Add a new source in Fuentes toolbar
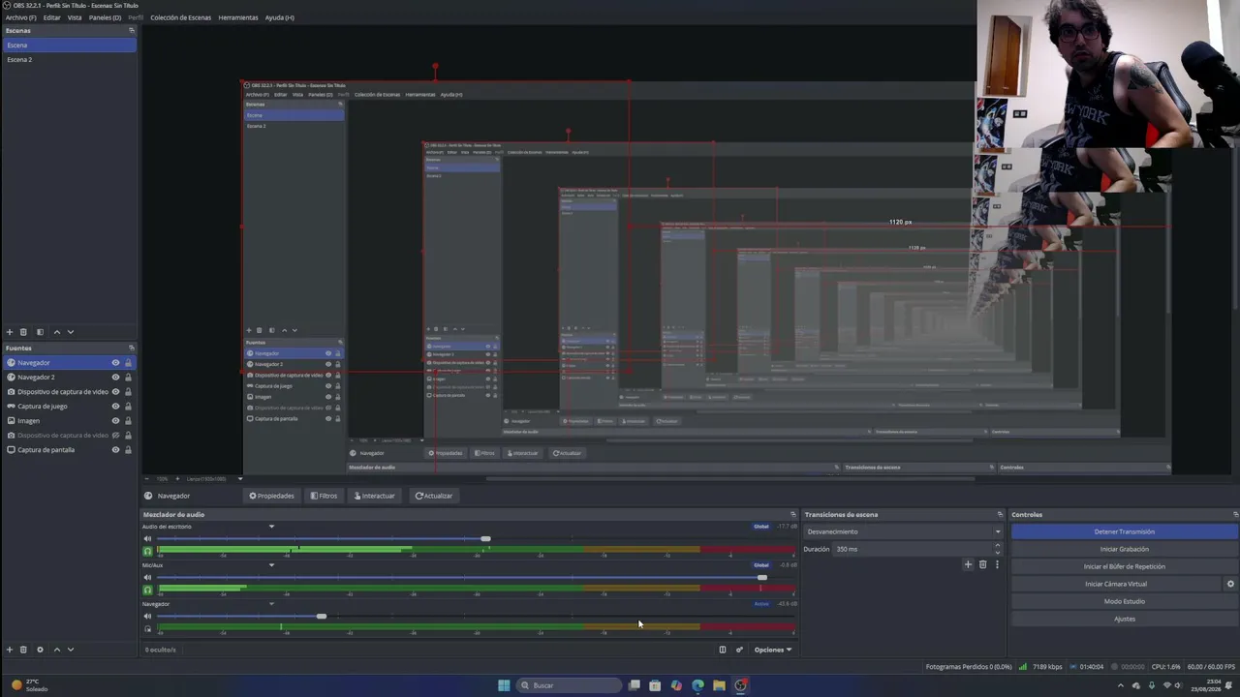Image resolution: width=1240 pixels, height=697 pixels. pyautogui.click(x=10, y=650)
